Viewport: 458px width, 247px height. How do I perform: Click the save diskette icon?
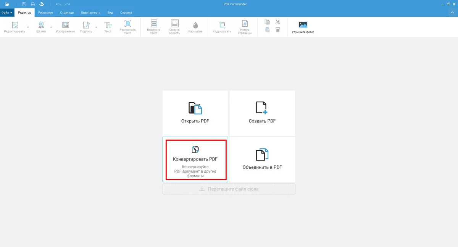24,4
